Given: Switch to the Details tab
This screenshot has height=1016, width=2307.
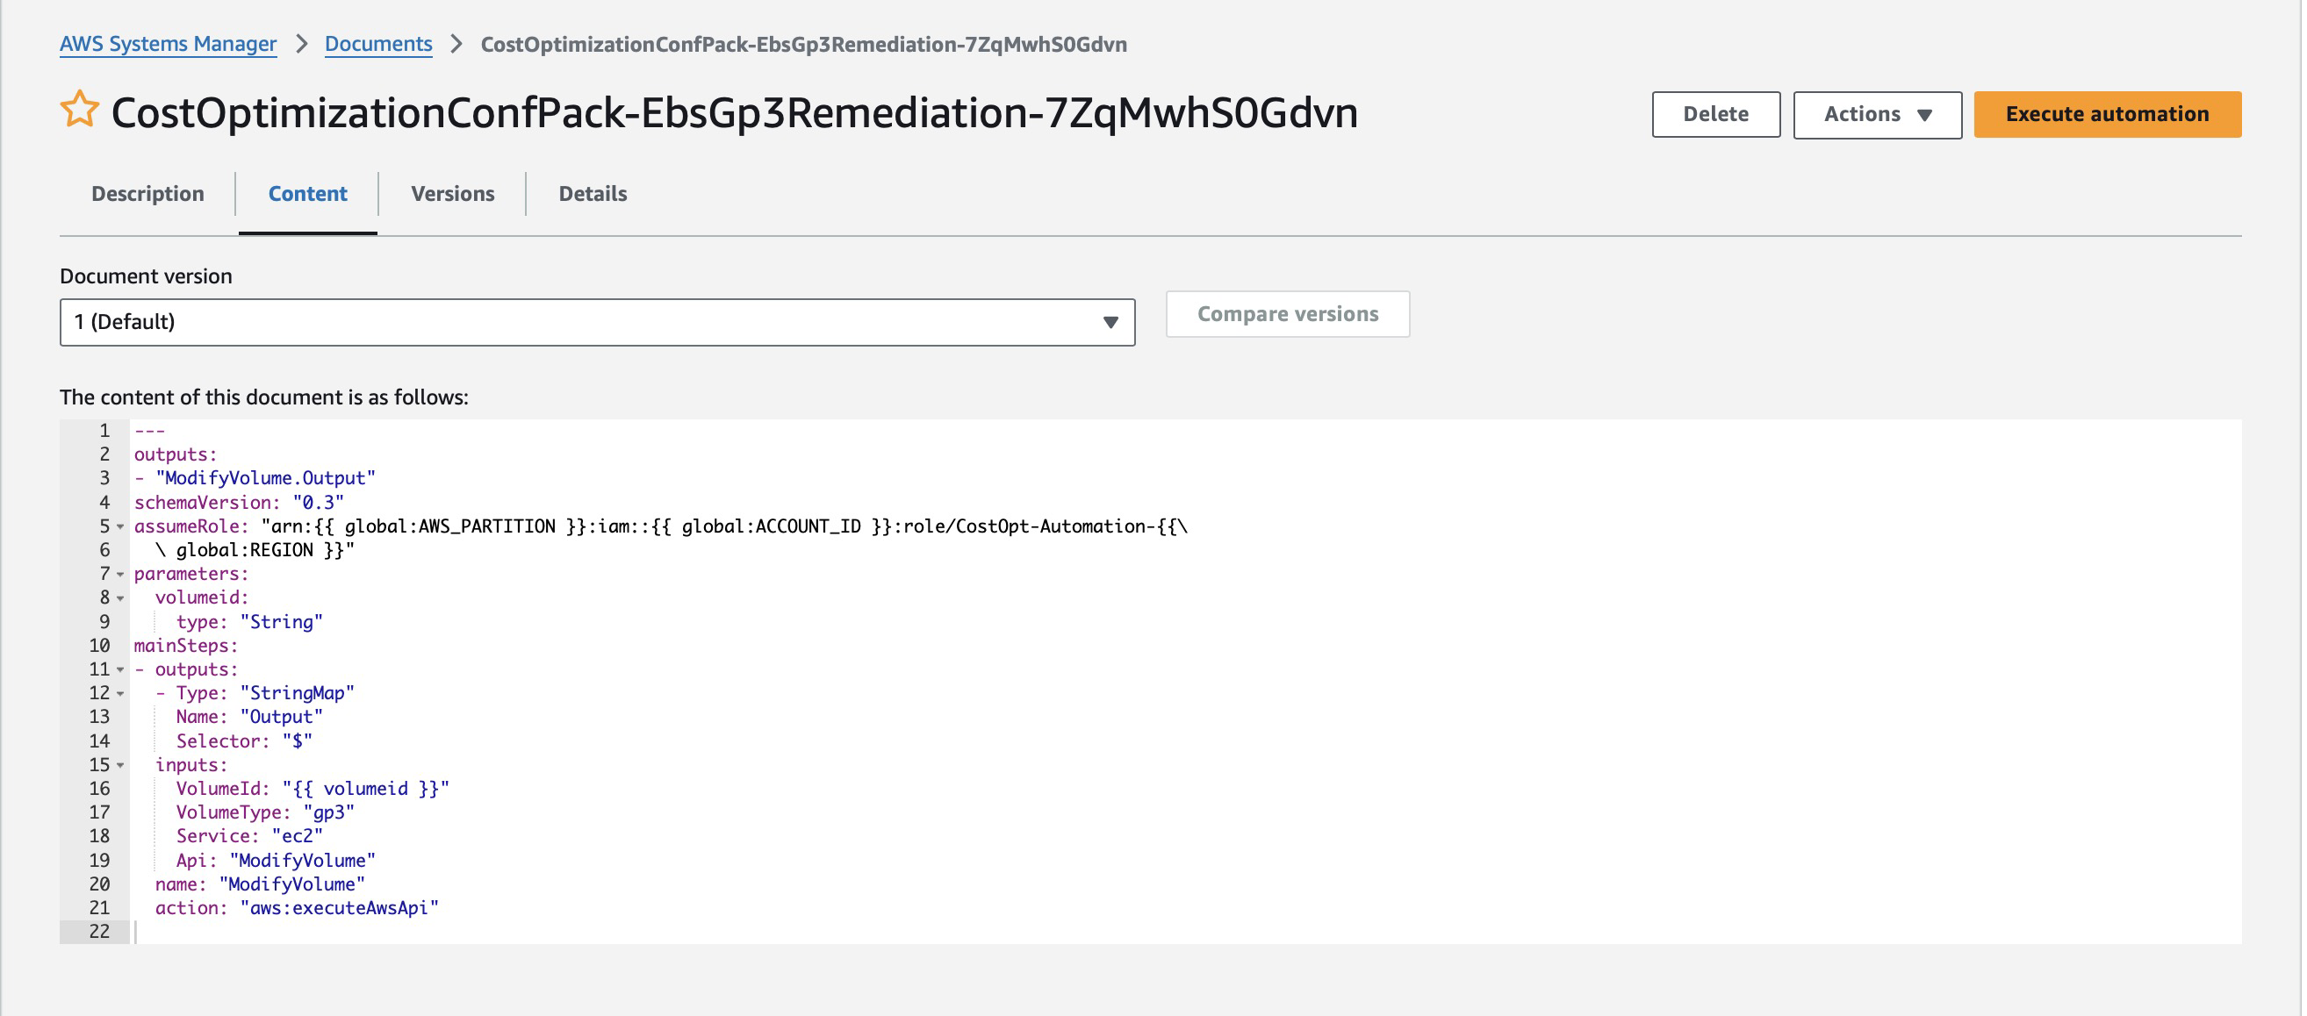Looking at the screenshot, I should (592, 193).
